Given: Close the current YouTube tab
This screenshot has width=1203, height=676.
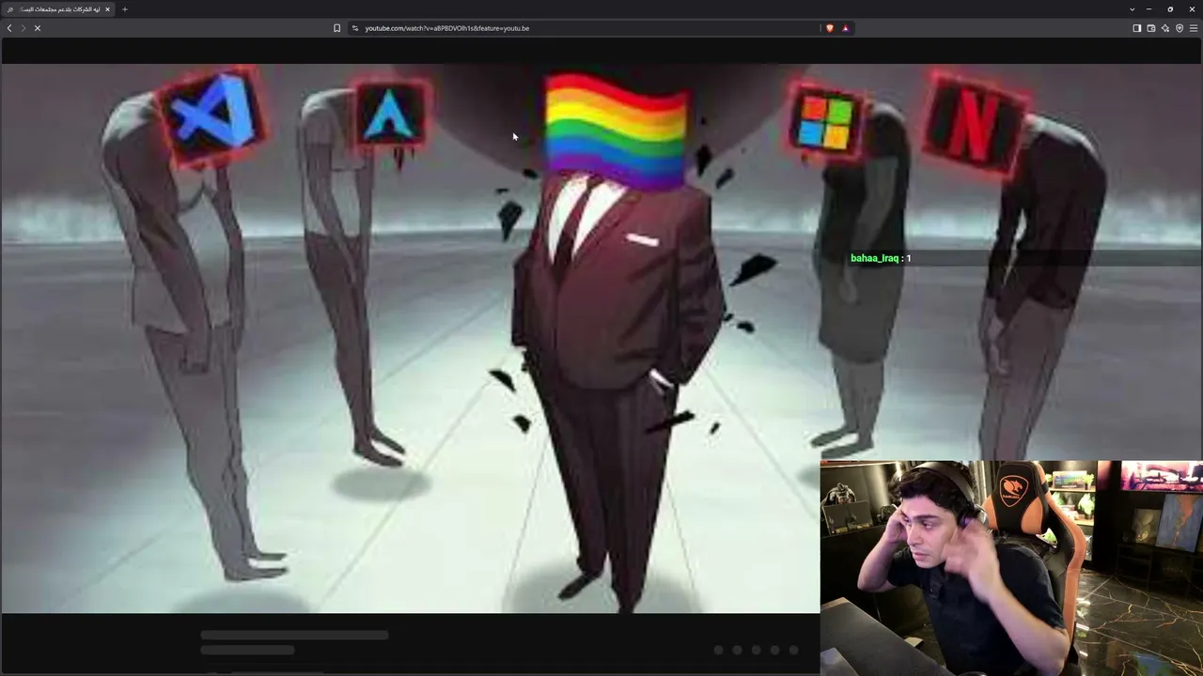Looking at the screenshot, I should [x=107, y=9].
